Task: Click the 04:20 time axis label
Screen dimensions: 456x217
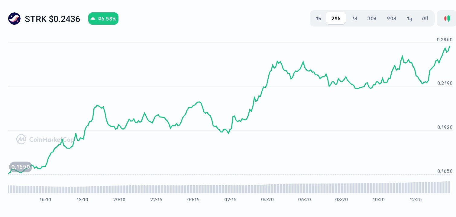Action: pyautogui.click(x=267, y=200)
